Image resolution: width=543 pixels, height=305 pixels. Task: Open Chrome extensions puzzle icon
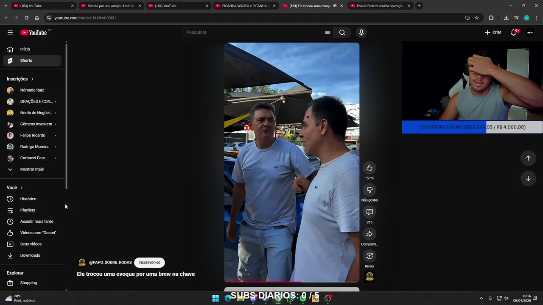pos(491,18)
